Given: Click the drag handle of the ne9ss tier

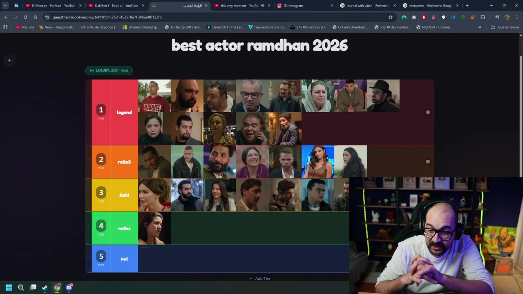Looking at the screenshot, I should tap(88, 226).
